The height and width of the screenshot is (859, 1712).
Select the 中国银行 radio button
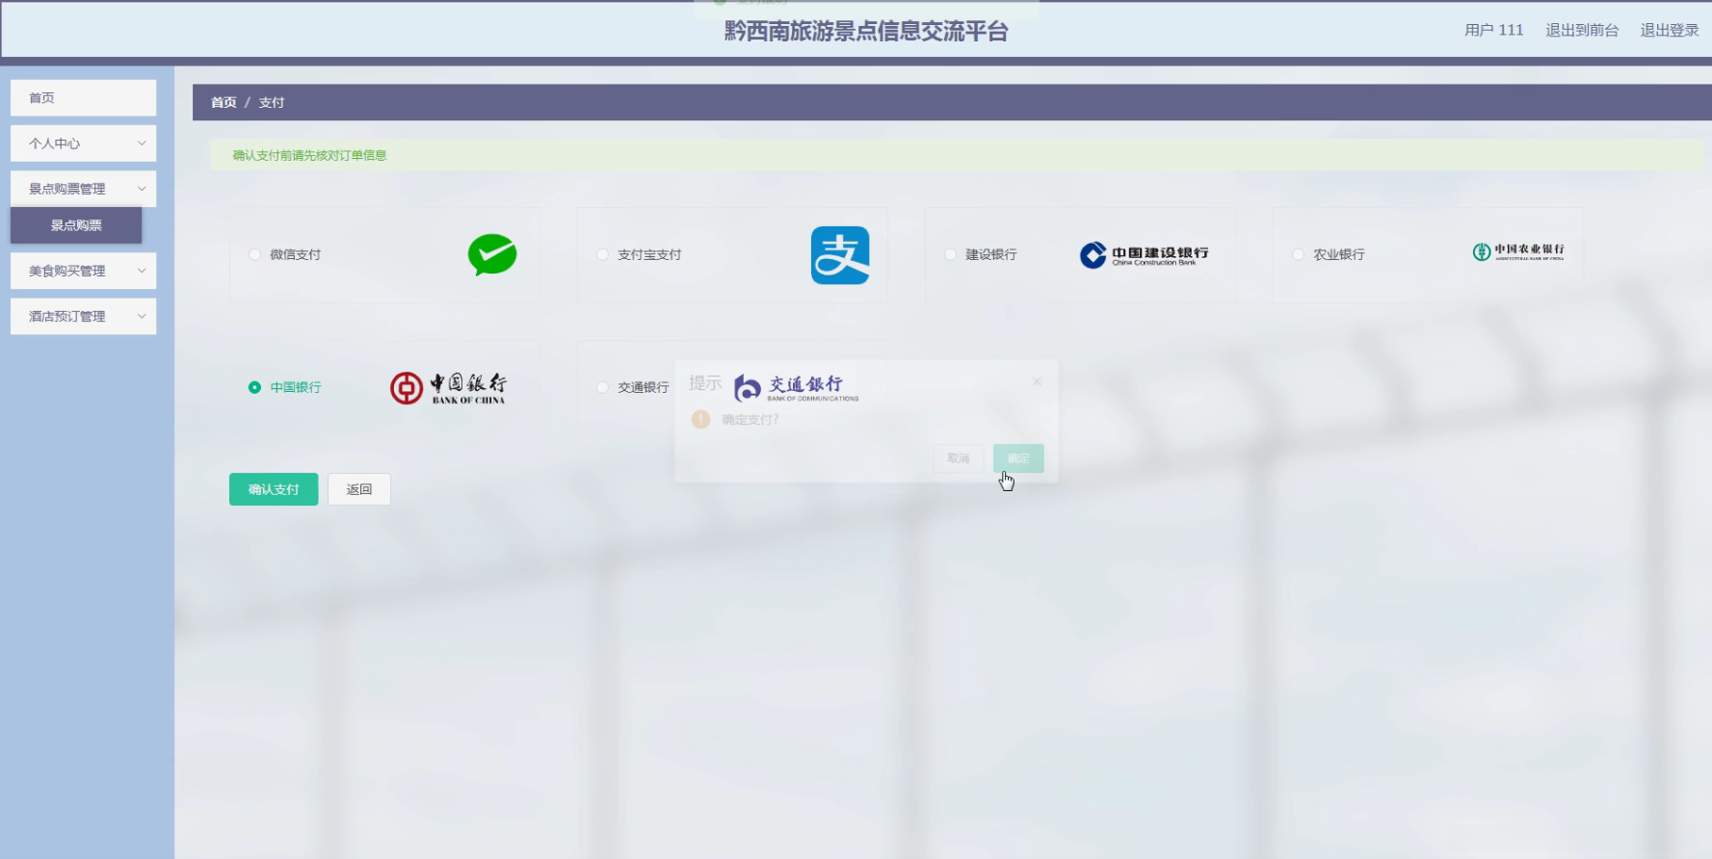click(254, 387)
